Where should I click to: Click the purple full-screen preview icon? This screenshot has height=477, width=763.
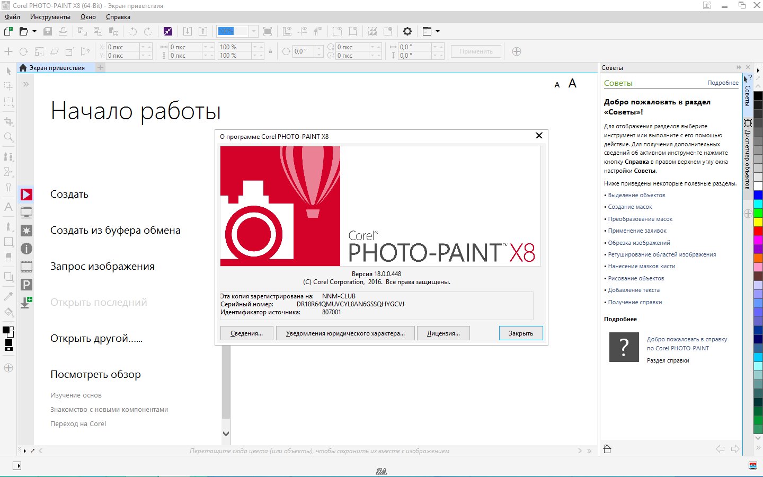(x=168, y=31)
